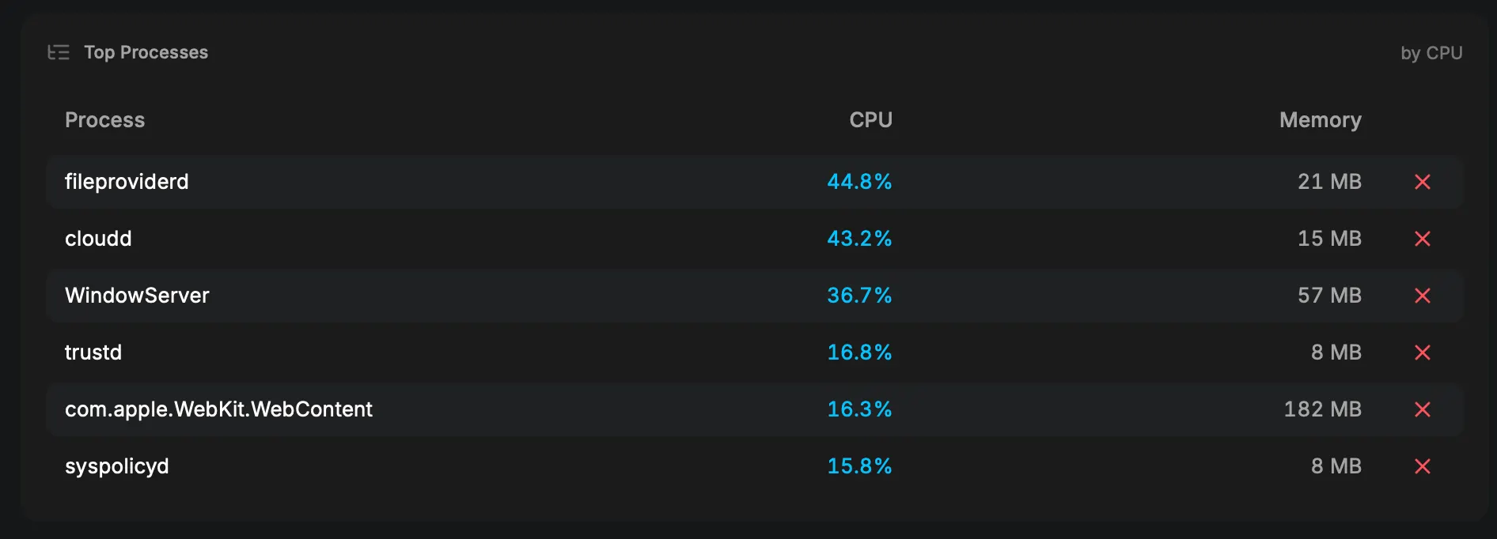Select the trustd process name
Screen dimensions: 1497x539
[93, 352]
